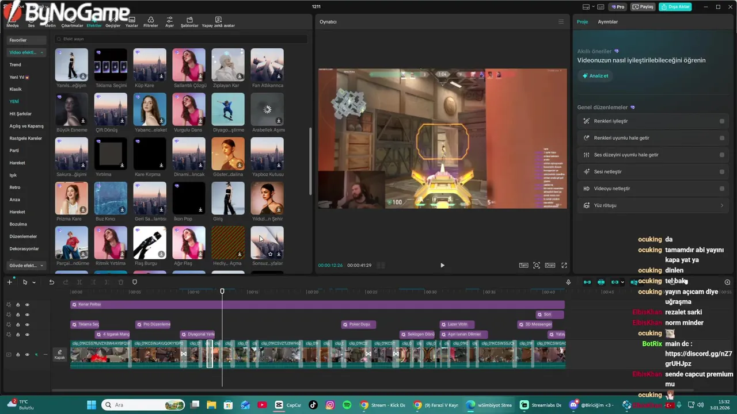The width and height of the screenshot is (737, 414).
Task: Click the Efekt arayın search field
Action: (x=181, y=39)
